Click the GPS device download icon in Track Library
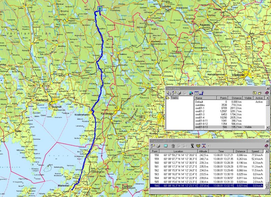The width and height of the screenshot is (271, 197). point(191,93)
